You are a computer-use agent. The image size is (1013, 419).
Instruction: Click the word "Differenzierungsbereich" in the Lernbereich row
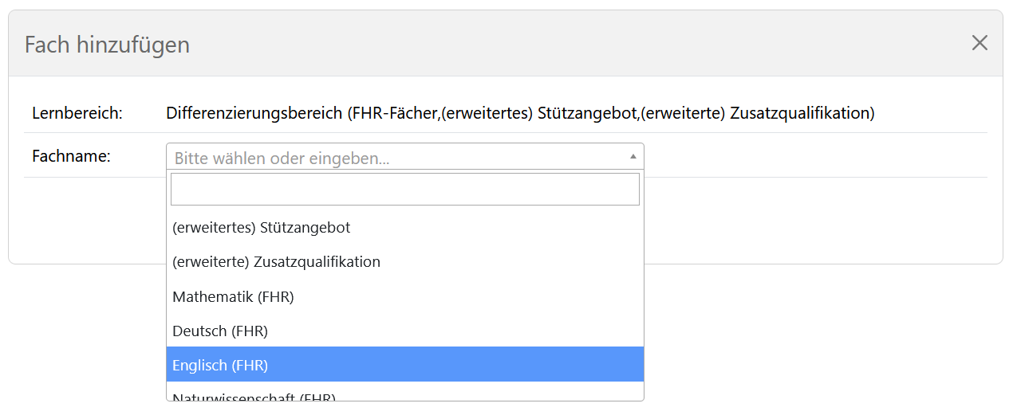(254, 113)
